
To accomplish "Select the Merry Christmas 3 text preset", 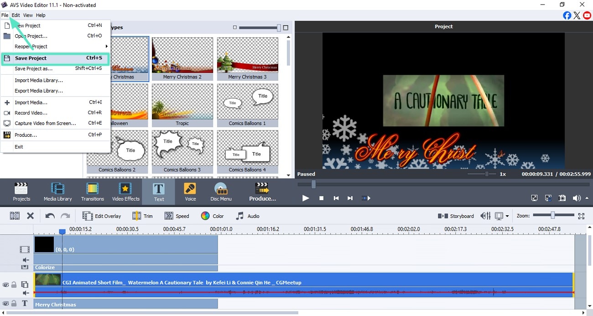I will pos(248,59).
